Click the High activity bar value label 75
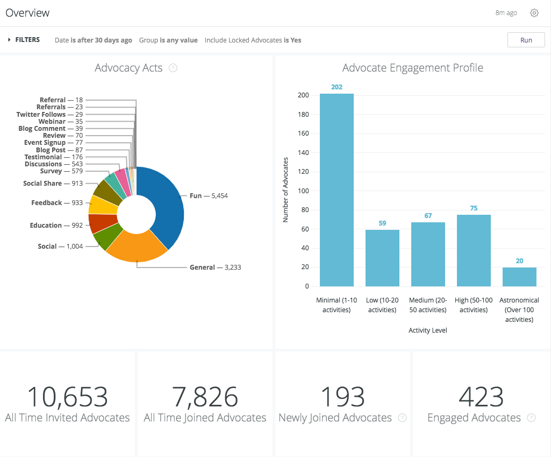 point(473,207)
